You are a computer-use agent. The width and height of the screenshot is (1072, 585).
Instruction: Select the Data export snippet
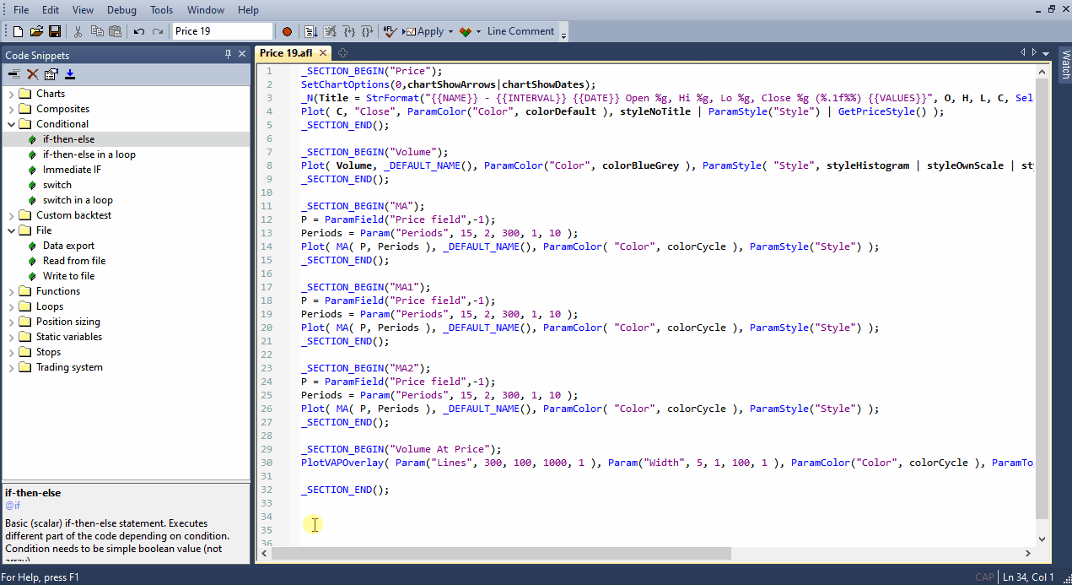[x=68, y=246]
